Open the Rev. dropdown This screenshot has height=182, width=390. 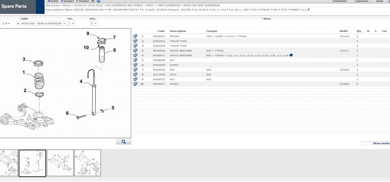[x=94, y=23]
